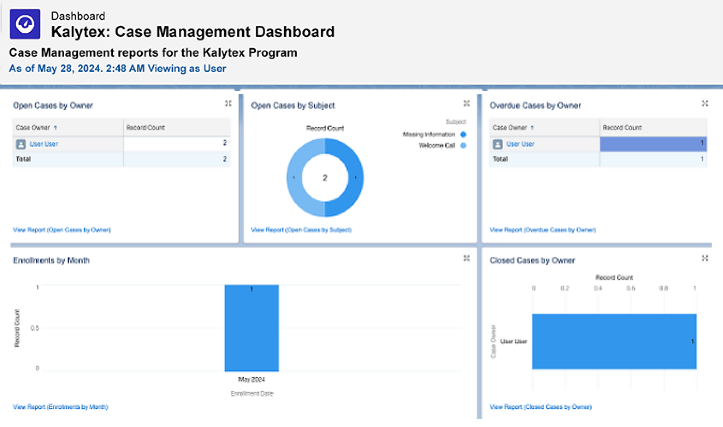723x427 pixels.
Task: Click Closed Cases by Owner widget title
Action: [x=532, y=261]
